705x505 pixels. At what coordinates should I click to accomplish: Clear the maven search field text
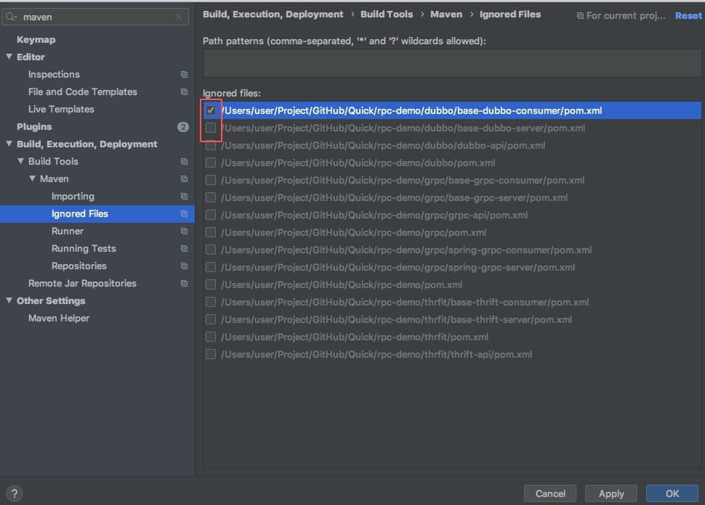pos(179,17)
